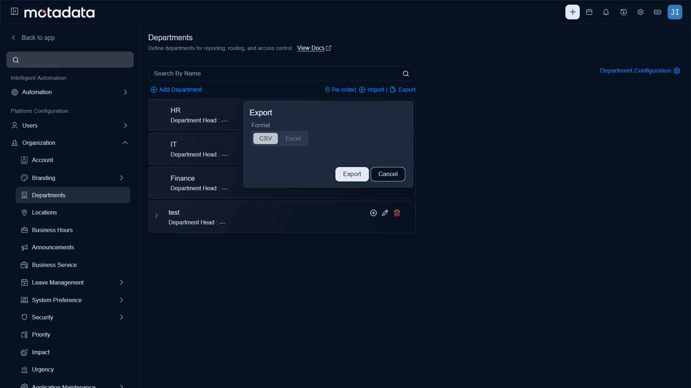The image size is (691, 388).
Task: Expand Leave Management chevron
Action: coord(122,282)
